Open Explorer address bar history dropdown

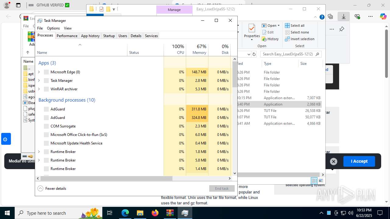pyautogui.click(x=249, y=54)
